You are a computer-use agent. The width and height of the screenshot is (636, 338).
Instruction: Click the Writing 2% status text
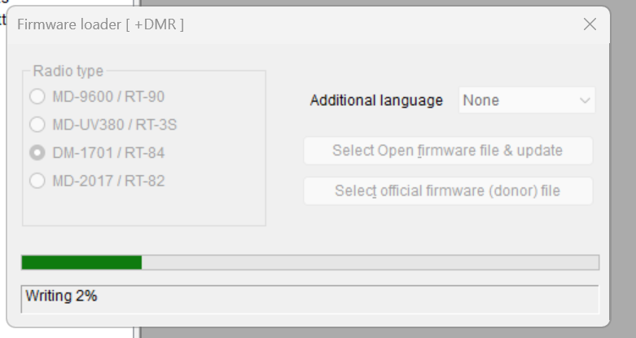click(61, 296)
